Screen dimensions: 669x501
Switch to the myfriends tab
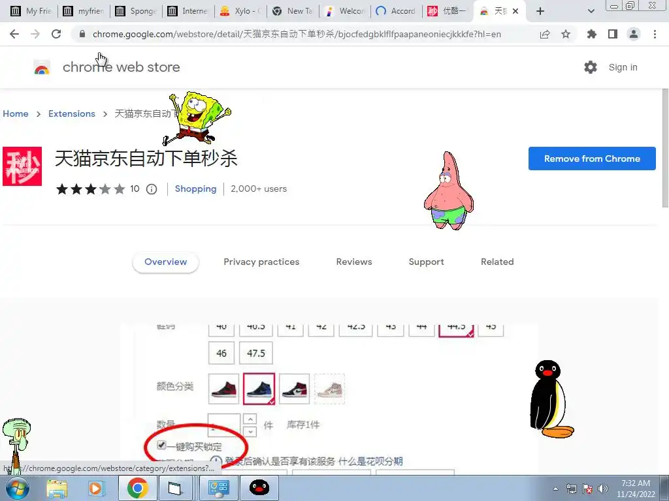84,11
